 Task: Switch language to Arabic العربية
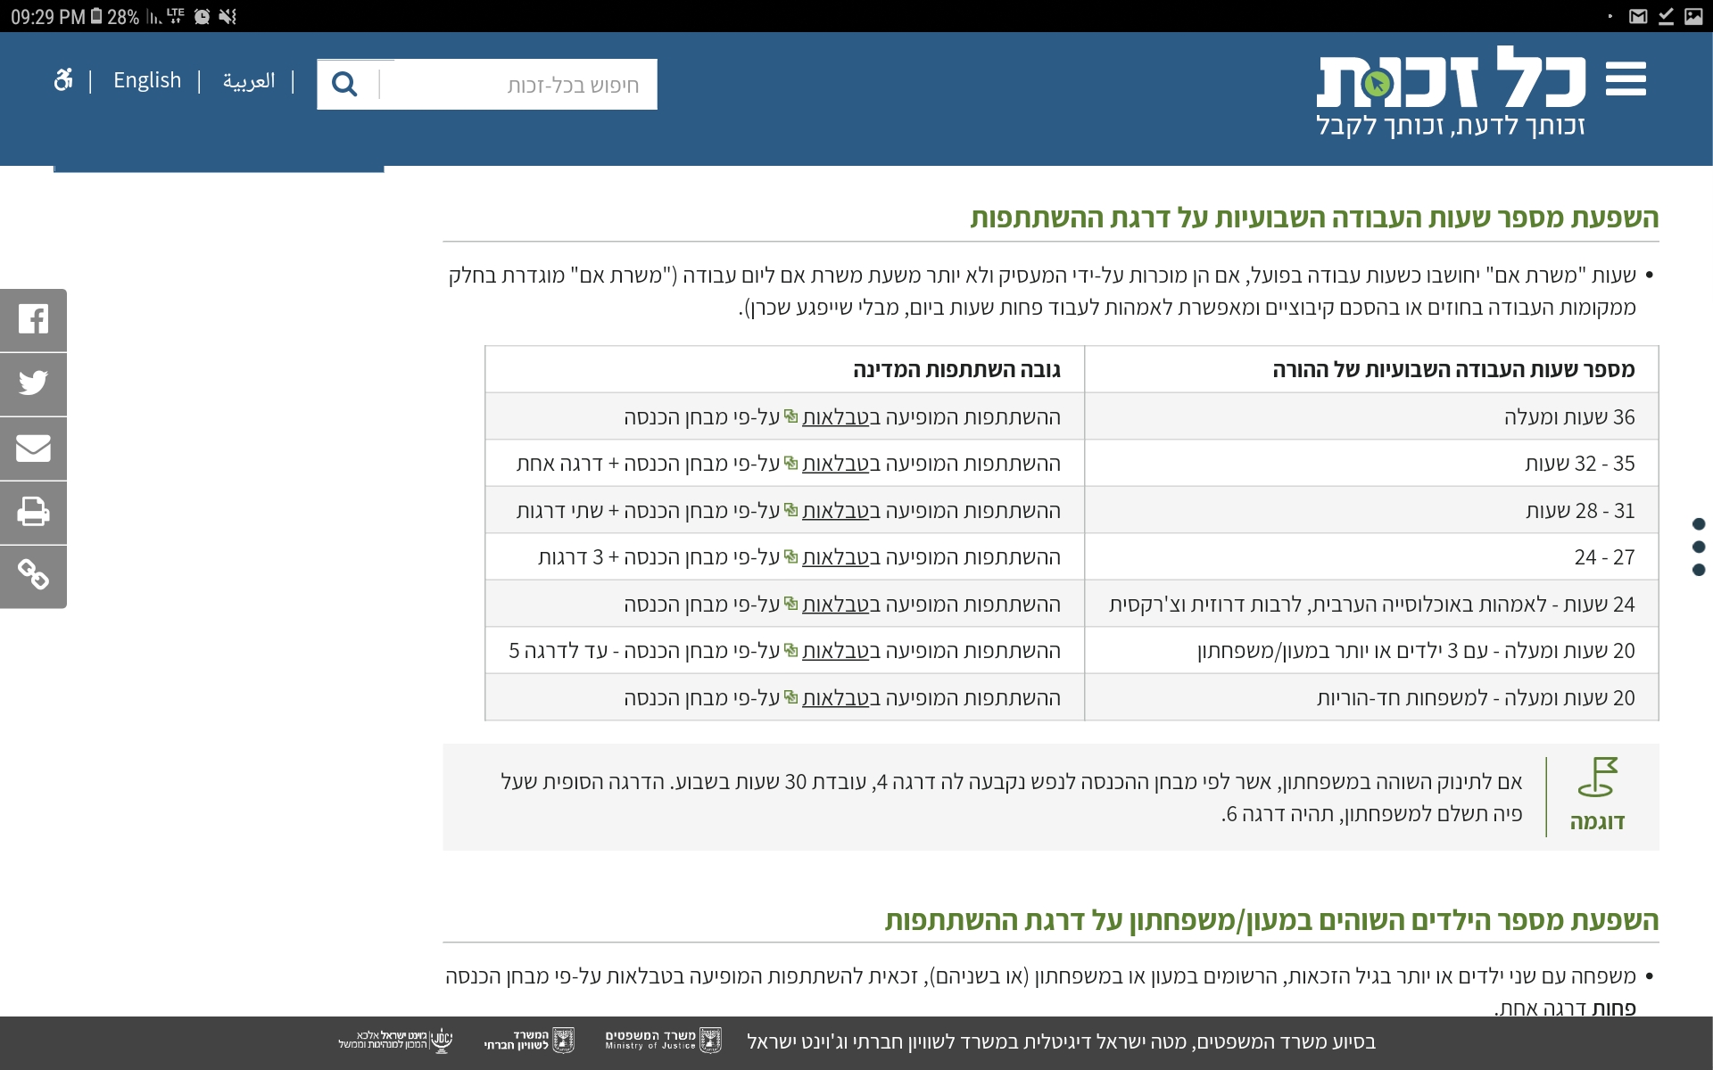[248, 81]
